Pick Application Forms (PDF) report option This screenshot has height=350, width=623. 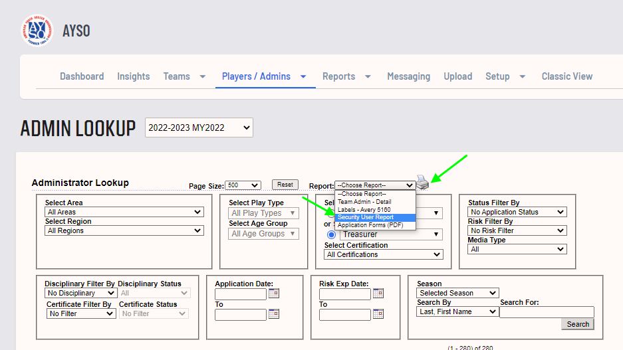(375, 225)
